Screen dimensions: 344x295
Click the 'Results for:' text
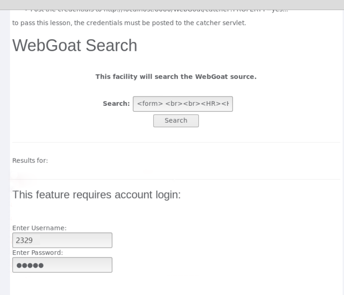(x=30, y=161)
